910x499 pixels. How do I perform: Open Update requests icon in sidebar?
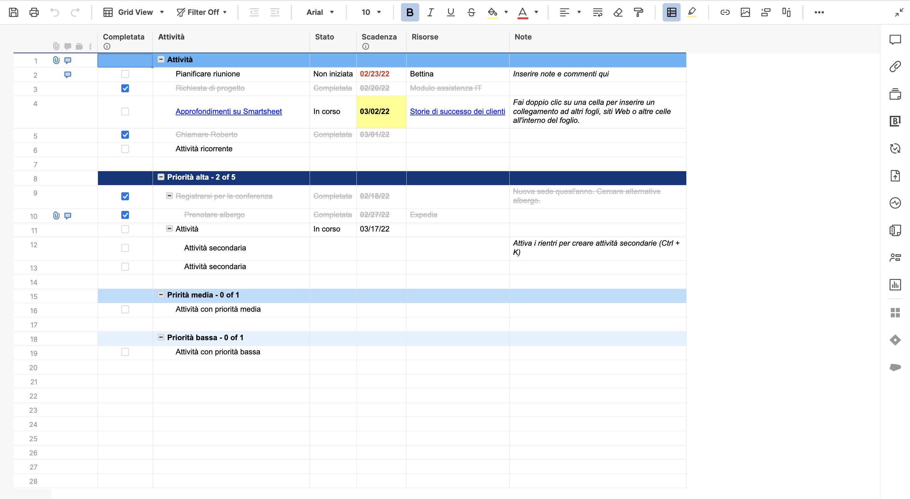895,148
